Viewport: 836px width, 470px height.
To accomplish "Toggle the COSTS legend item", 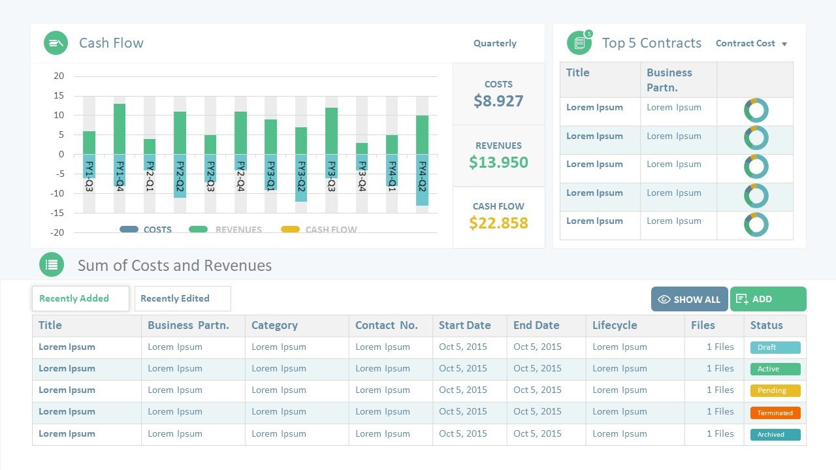I will point(146,230).
